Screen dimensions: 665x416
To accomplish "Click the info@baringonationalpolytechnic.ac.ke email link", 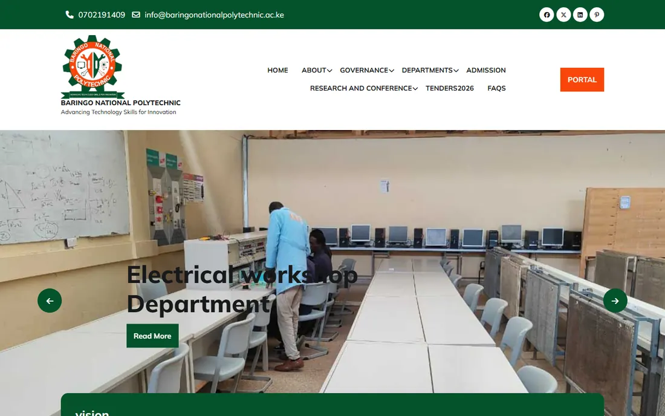I will (214, 15).
